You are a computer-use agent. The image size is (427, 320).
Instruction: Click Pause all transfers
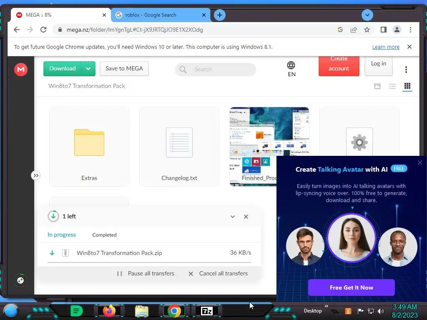pos(146,273)
